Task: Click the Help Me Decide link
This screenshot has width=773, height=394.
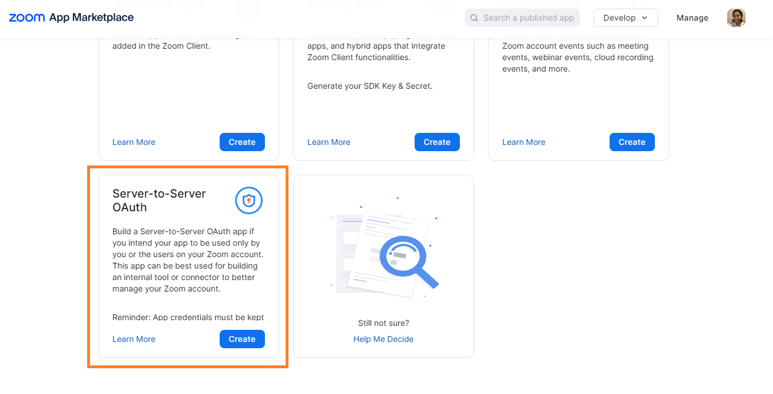Action: pos(384,339)
